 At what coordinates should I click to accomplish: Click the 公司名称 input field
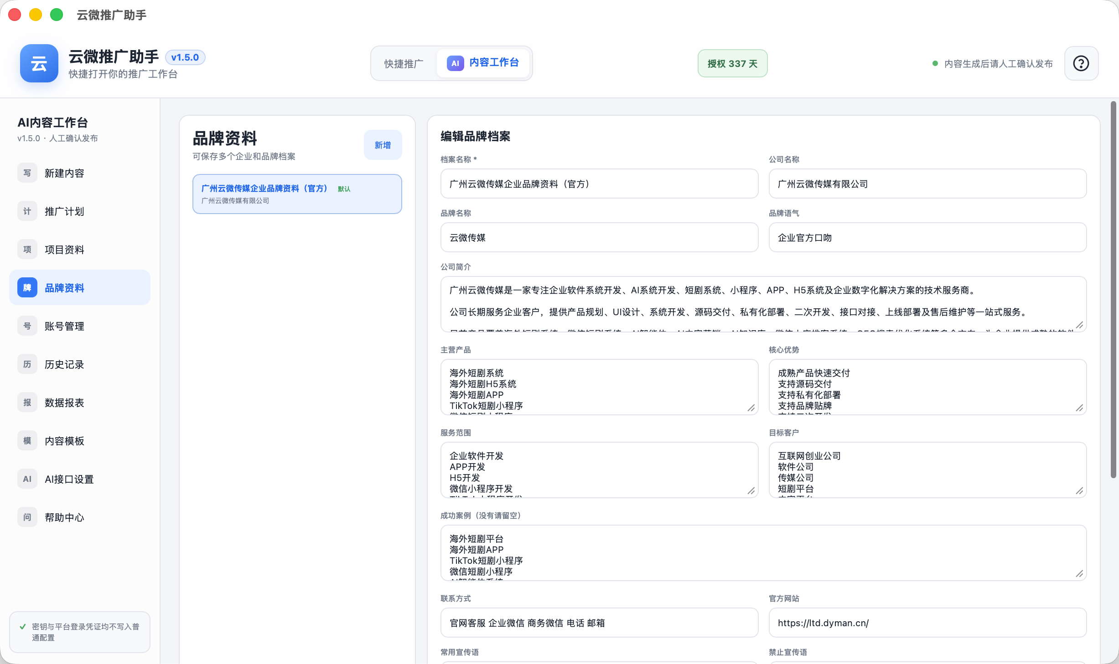pyautogui.click(x=927, y=184)
